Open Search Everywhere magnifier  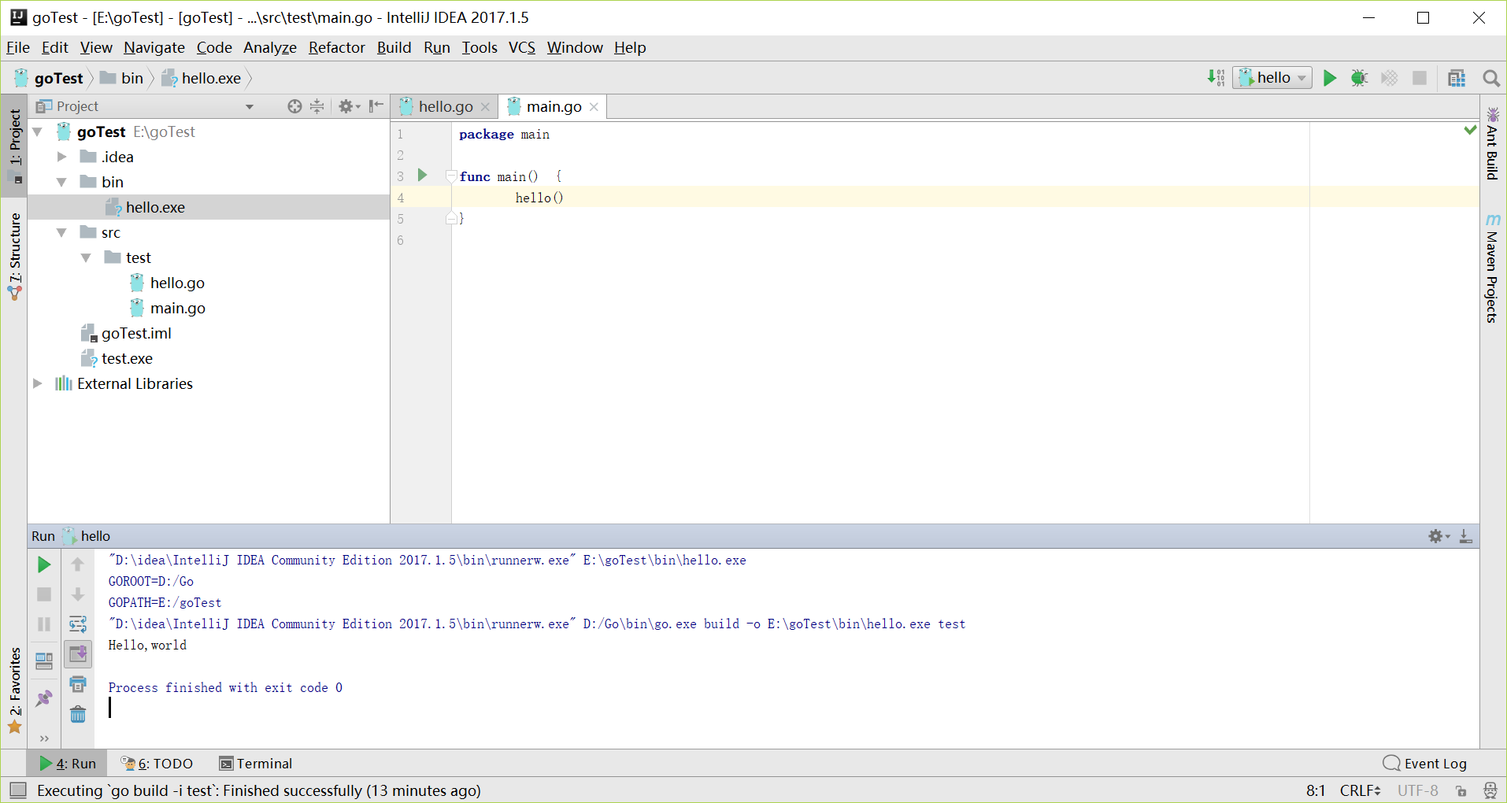point(1490,78)
